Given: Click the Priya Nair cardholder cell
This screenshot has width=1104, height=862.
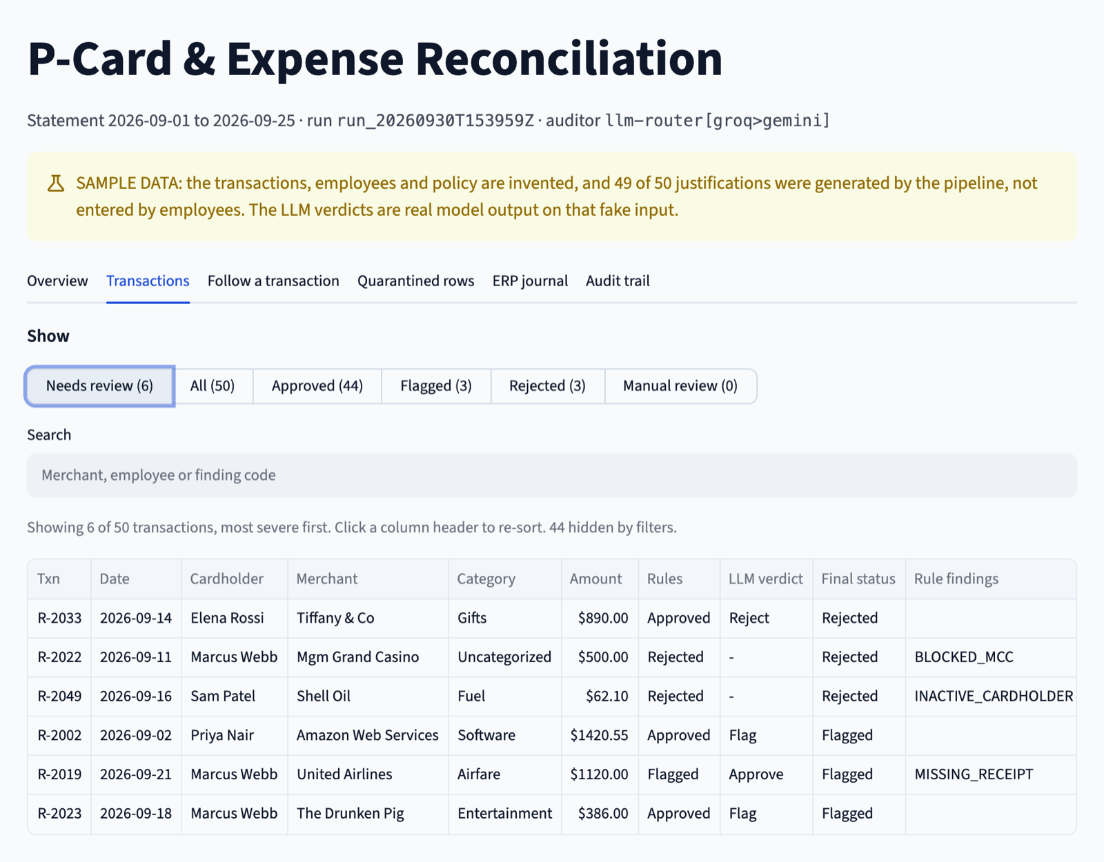Looking at the screenshot, I should pyautogui.click(x=235, y=735).
